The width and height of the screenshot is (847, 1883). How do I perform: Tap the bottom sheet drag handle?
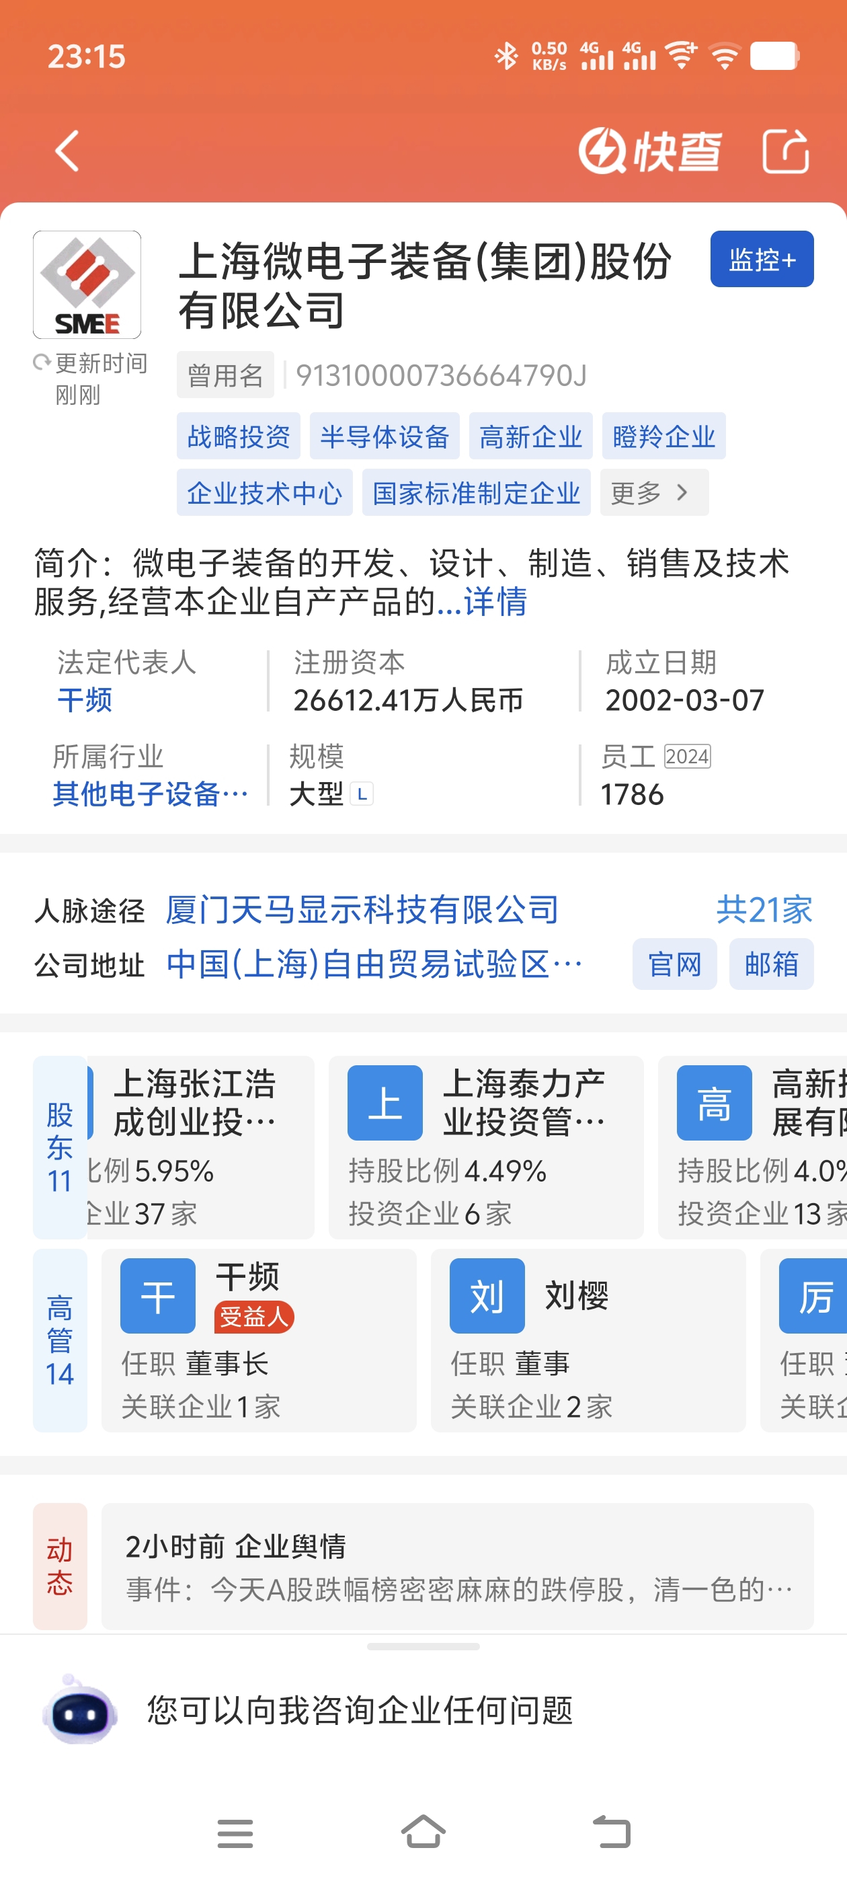tap(423, 1647)
